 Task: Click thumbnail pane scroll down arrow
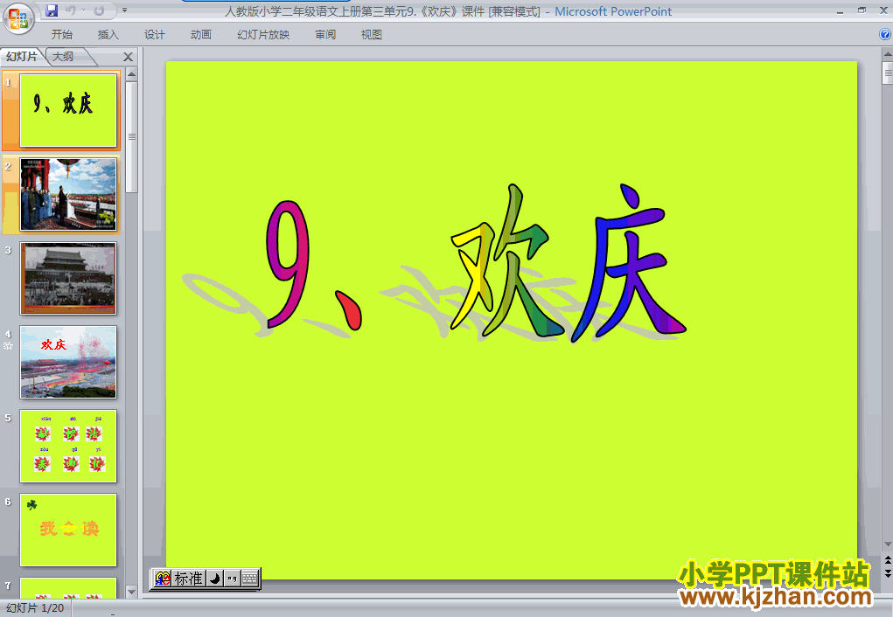point(131,592)
